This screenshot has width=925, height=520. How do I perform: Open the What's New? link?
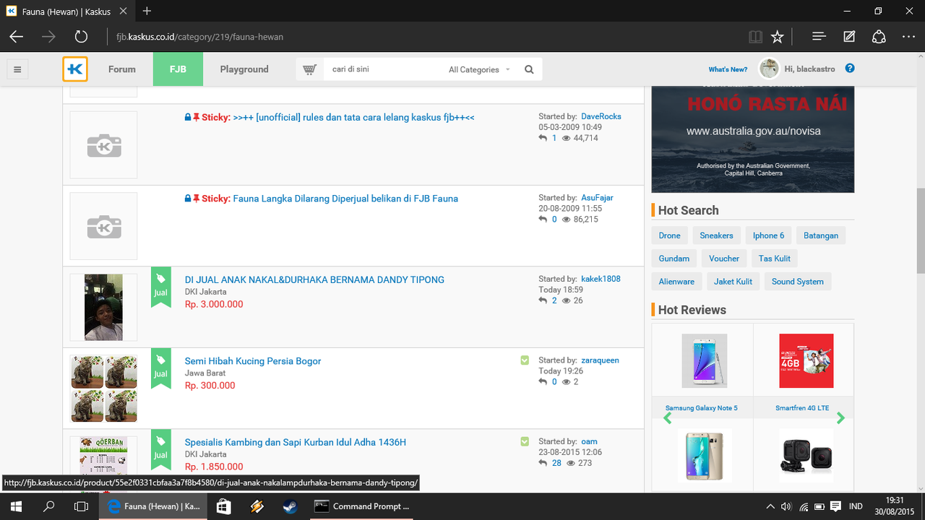click(728, 69)
